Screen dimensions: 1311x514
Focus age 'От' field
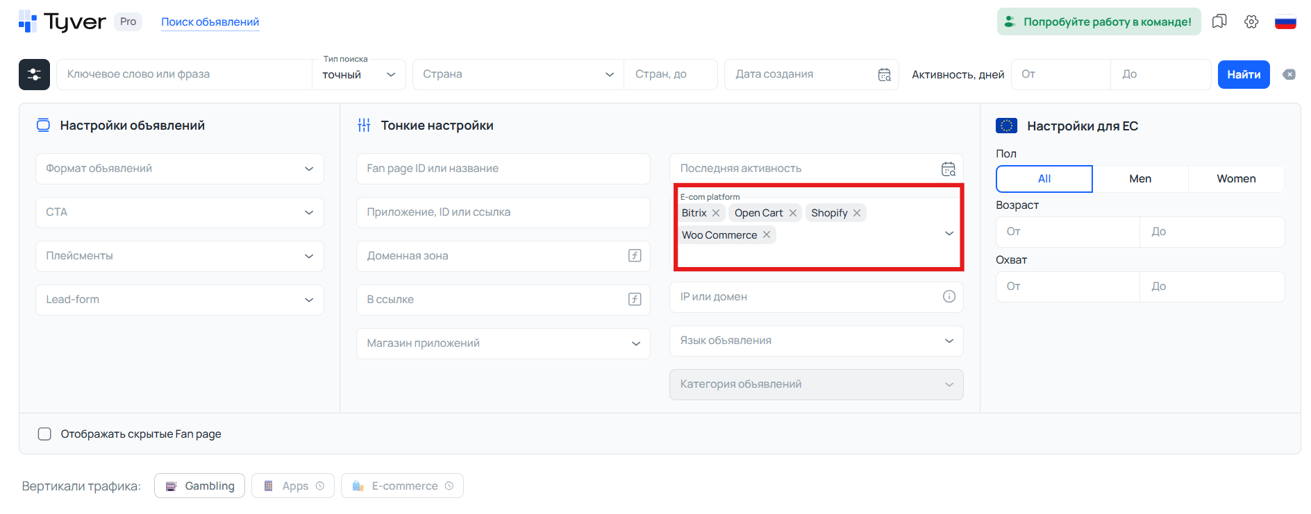pos(1068,232)
